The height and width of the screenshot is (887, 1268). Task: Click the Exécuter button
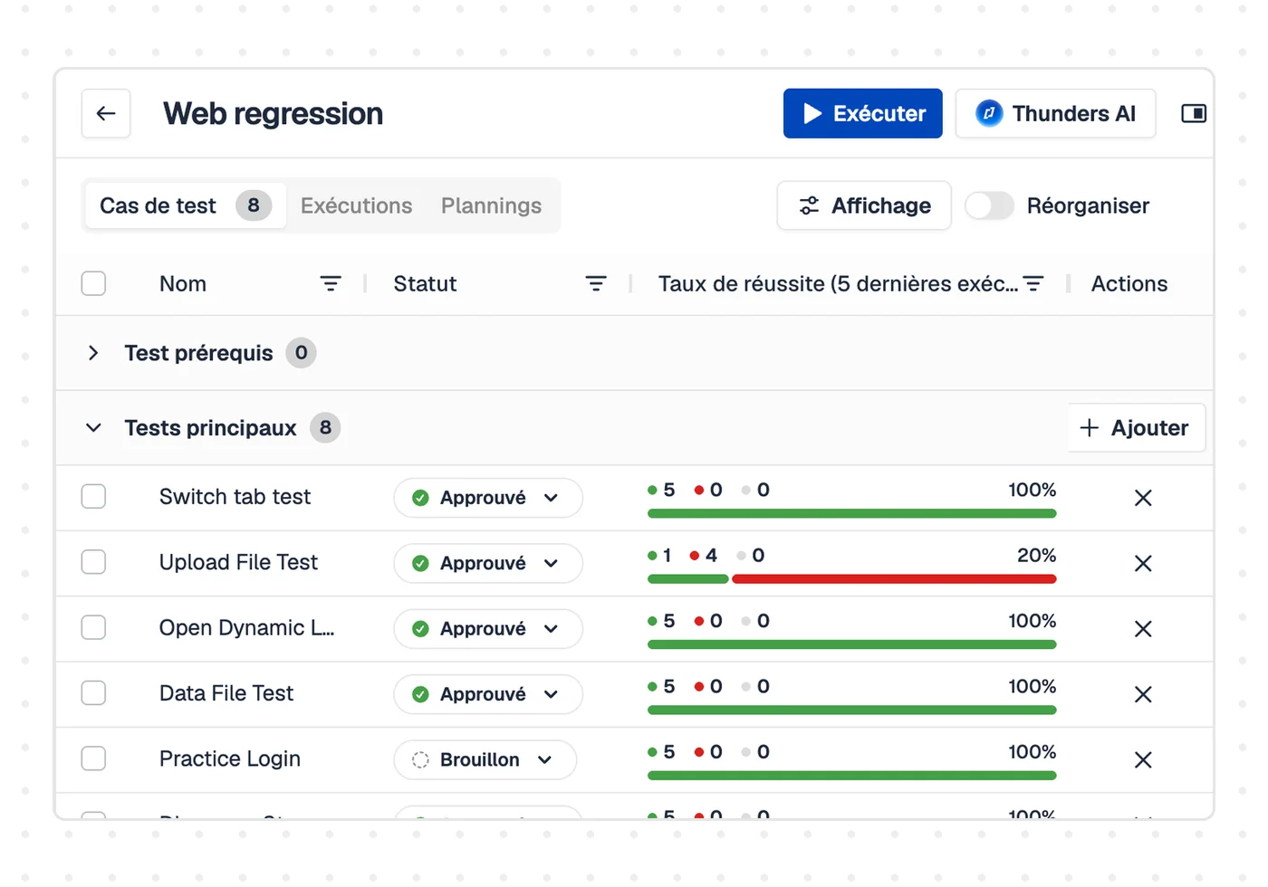862,113
